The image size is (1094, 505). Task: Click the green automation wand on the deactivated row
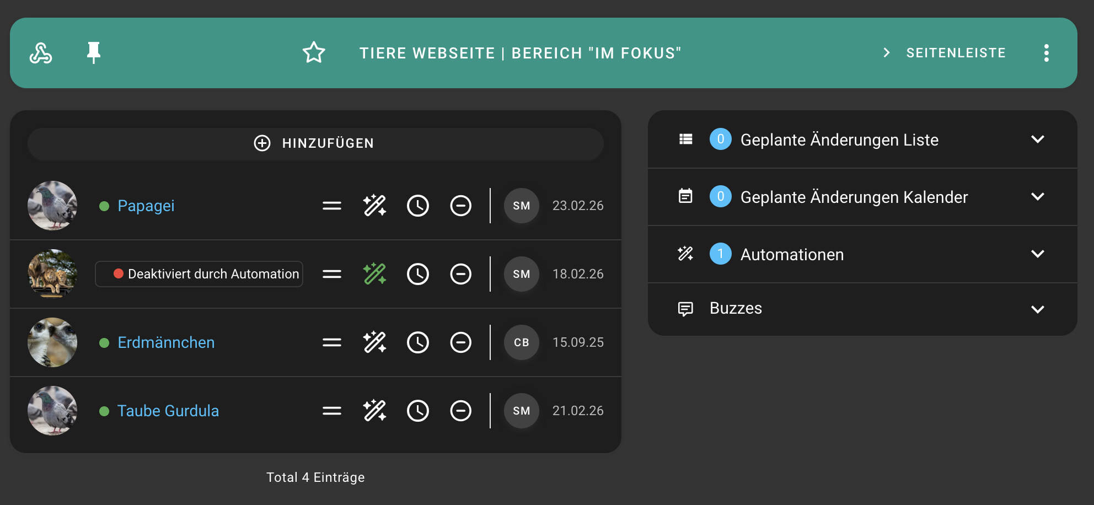(374, 274)
